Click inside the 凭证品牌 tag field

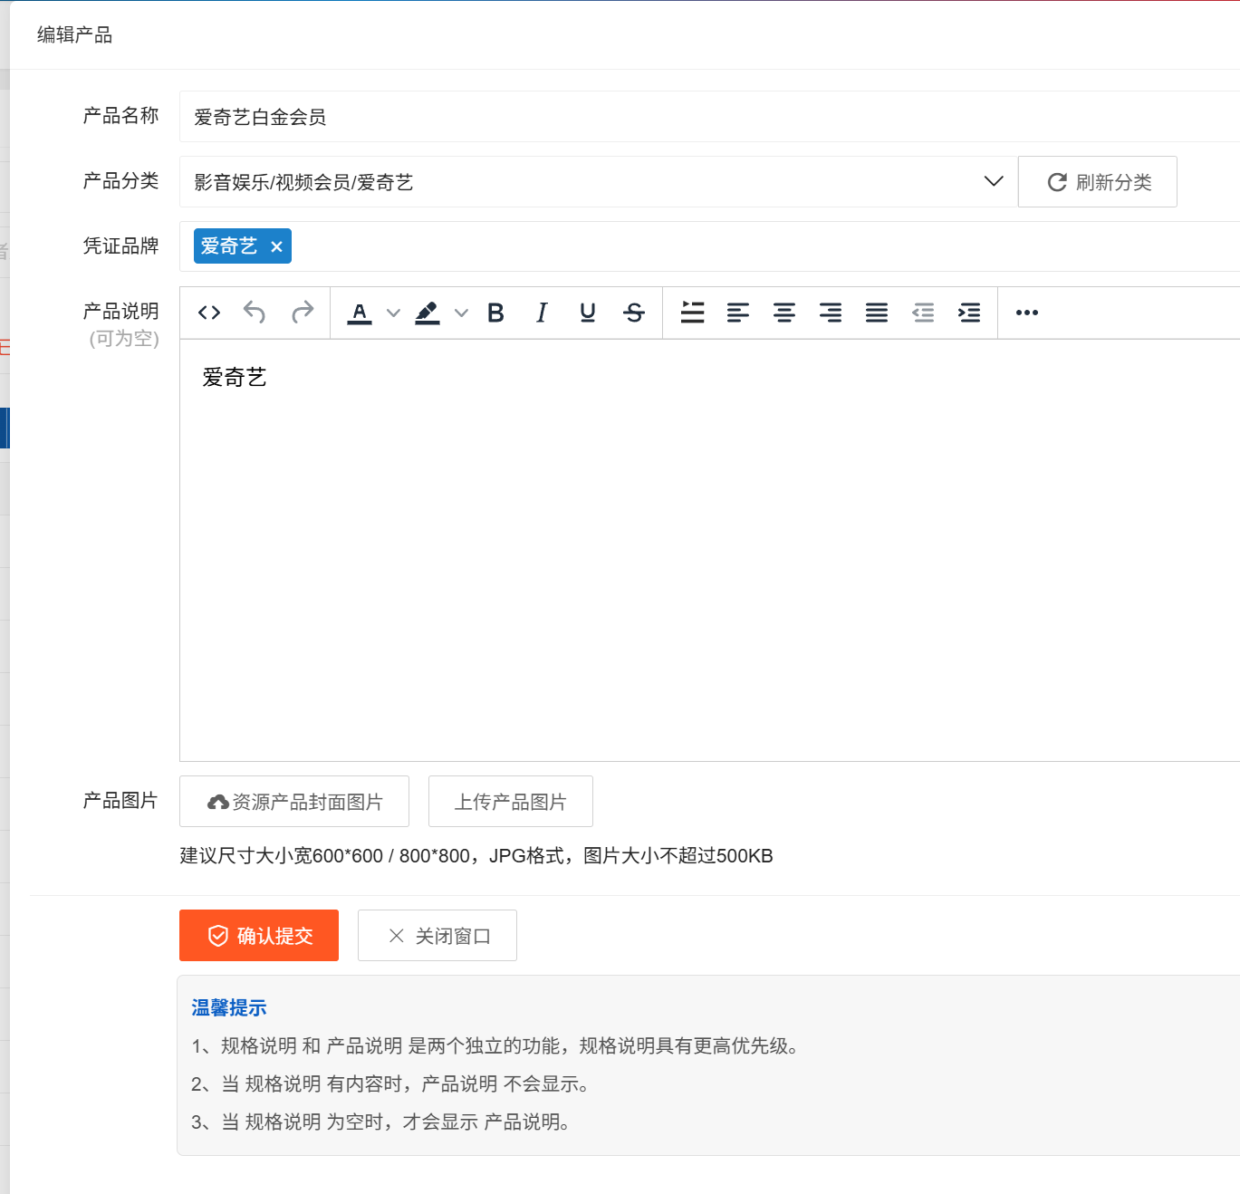[x=709, y=246]
